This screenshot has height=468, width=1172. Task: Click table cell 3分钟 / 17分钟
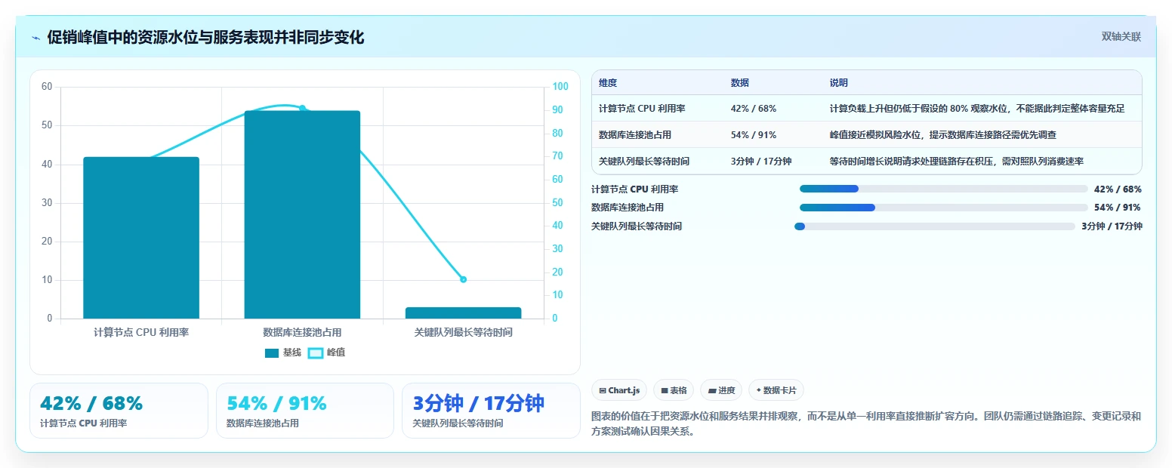click(761, 162)
